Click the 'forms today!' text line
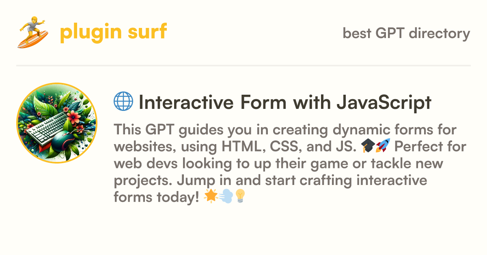Viewport: 487px width, 255px height. pyautogui.click(x=157, y=198)
